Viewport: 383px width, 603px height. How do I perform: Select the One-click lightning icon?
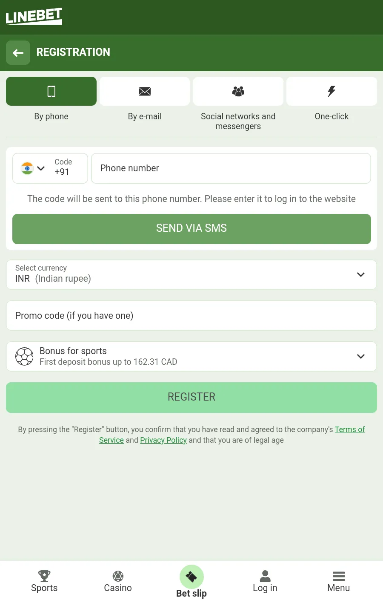(x=332, y=91)
